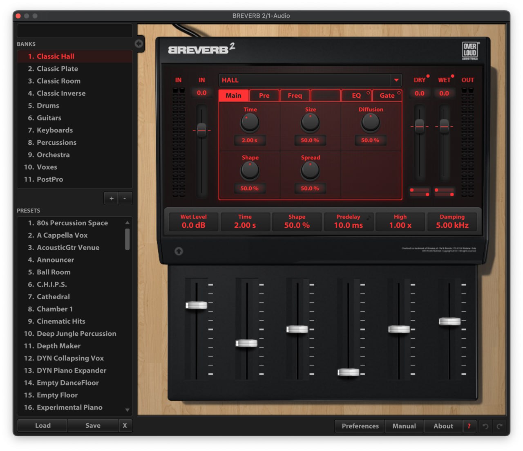Viewport: 523px width, 451px height.
Task: Open the HALL algorithm dropdown arrow
Action: (396, 80)
